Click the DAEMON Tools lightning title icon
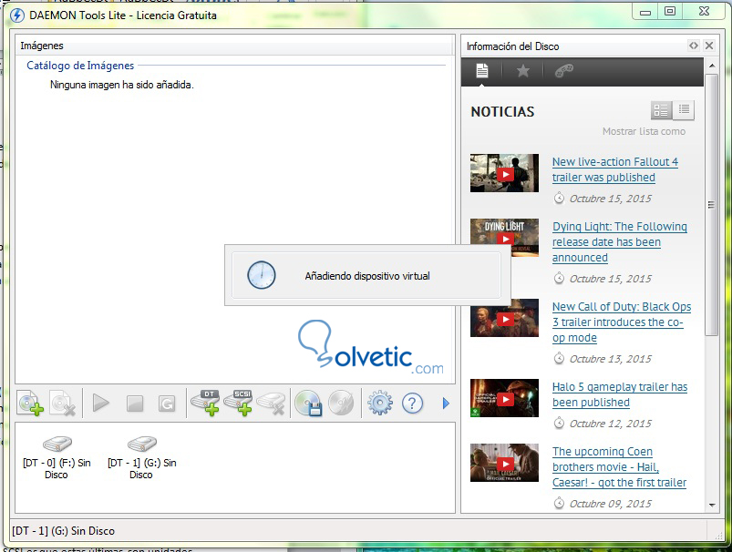 (16, 15)
